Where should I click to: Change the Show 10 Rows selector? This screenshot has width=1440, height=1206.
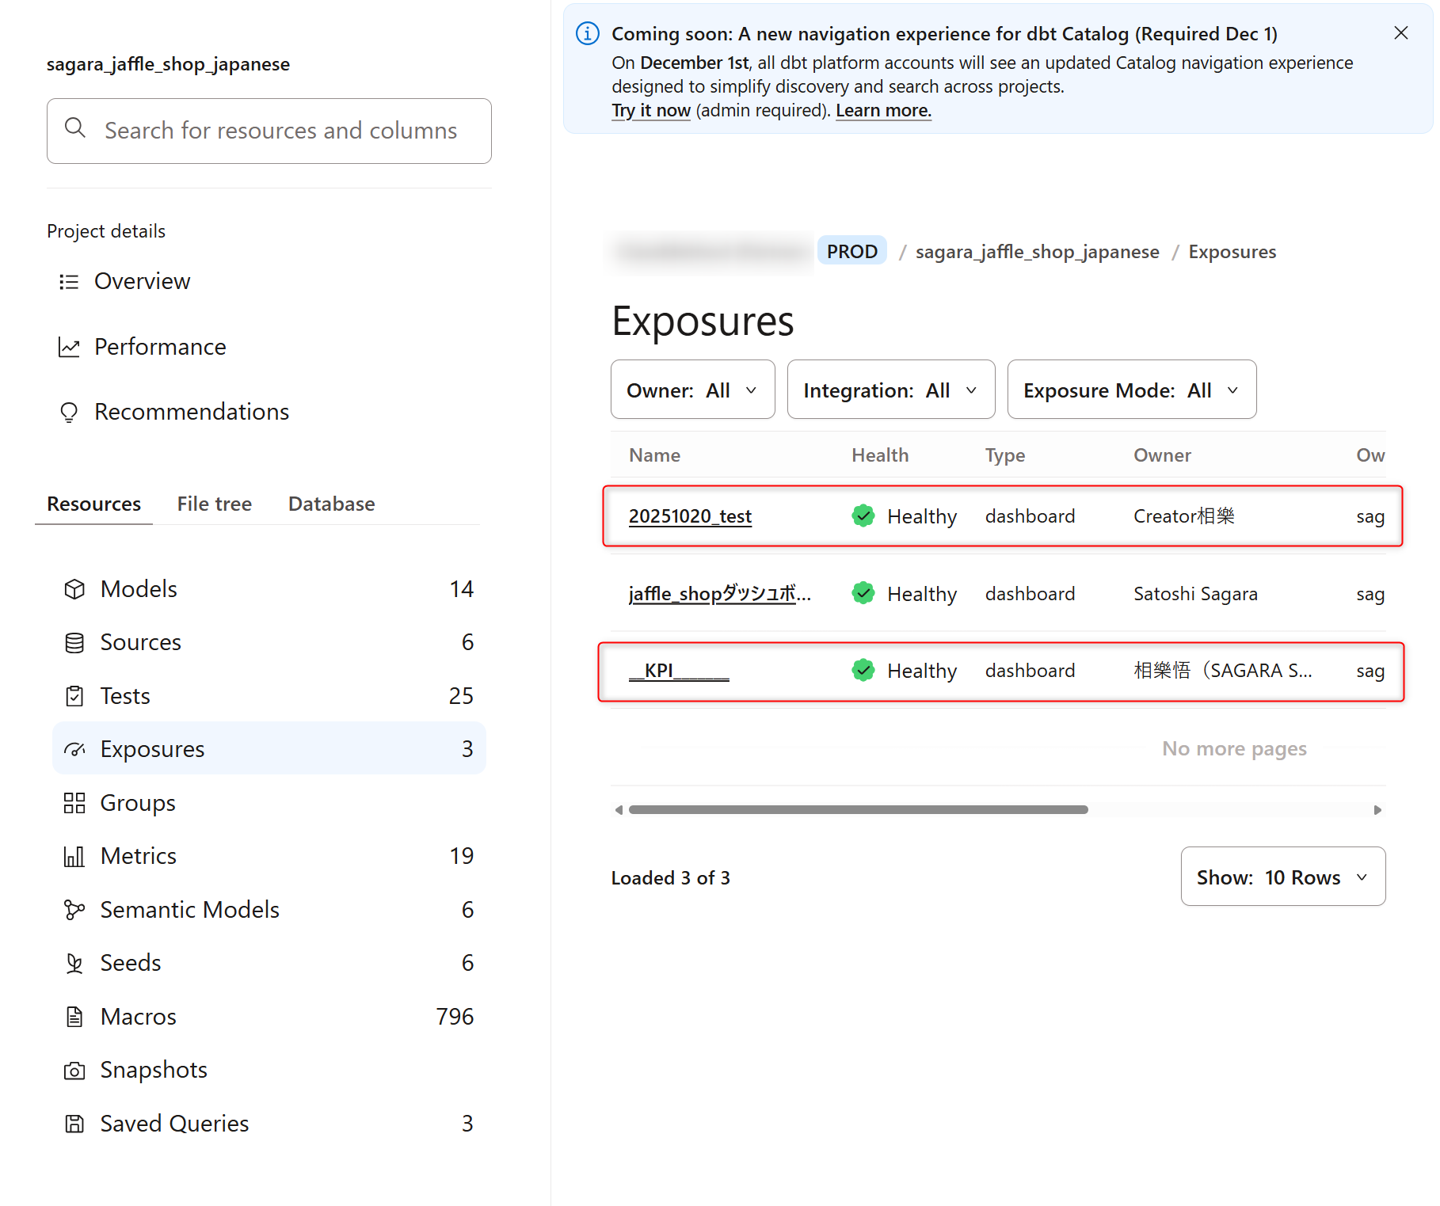[x=1282, y=877]
